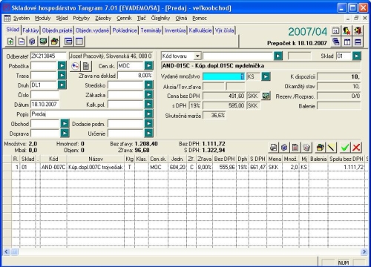This screenshot has height=267, width=371.
Task: Open the Pobočka lookup arrow
Action: tap(62, 66)
